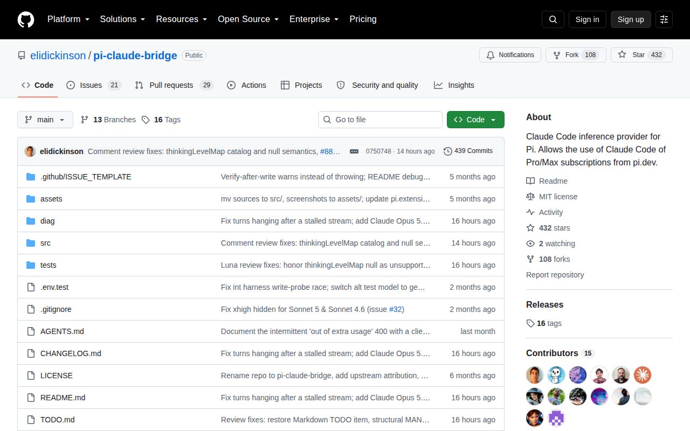The width and height of the screenshot is (690, 431).
Task: Click the tag icon beside 16 Tags
Action: pyautogui.click(x=146, y=120)
